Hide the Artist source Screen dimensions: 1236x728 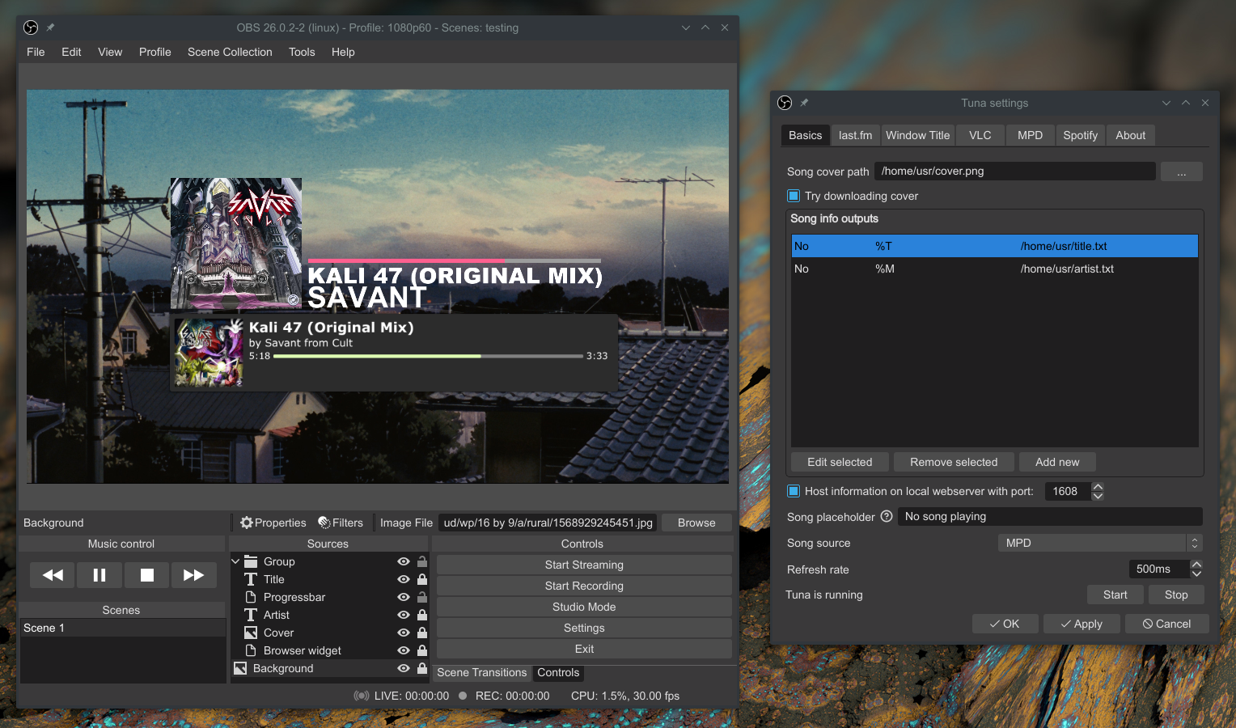(403, 615)
